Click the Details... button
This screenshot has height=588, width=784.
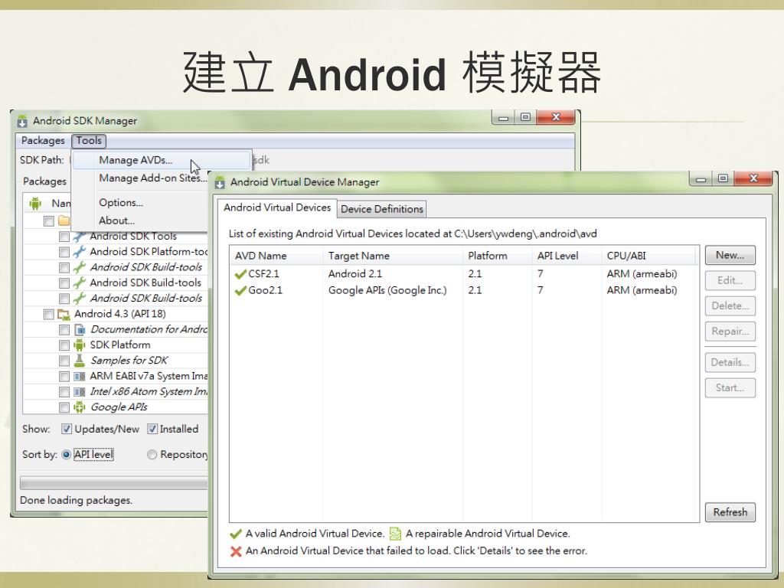[730, 362]
